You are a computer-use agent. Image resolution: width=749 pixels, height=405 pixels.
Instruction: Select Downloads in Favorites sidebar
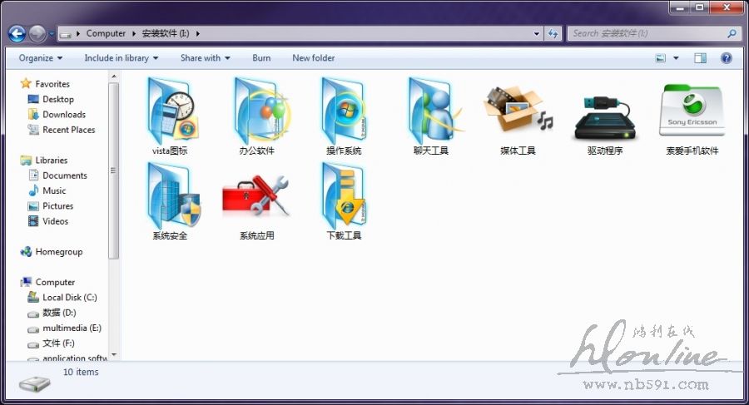pyautogui.click(x=64, y=115)
